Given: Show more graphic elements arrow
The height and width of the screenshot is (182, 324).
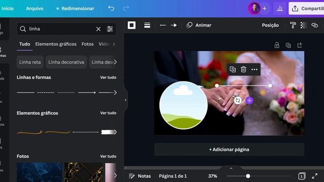Looking at the screenshot, I should pos(115,132).
